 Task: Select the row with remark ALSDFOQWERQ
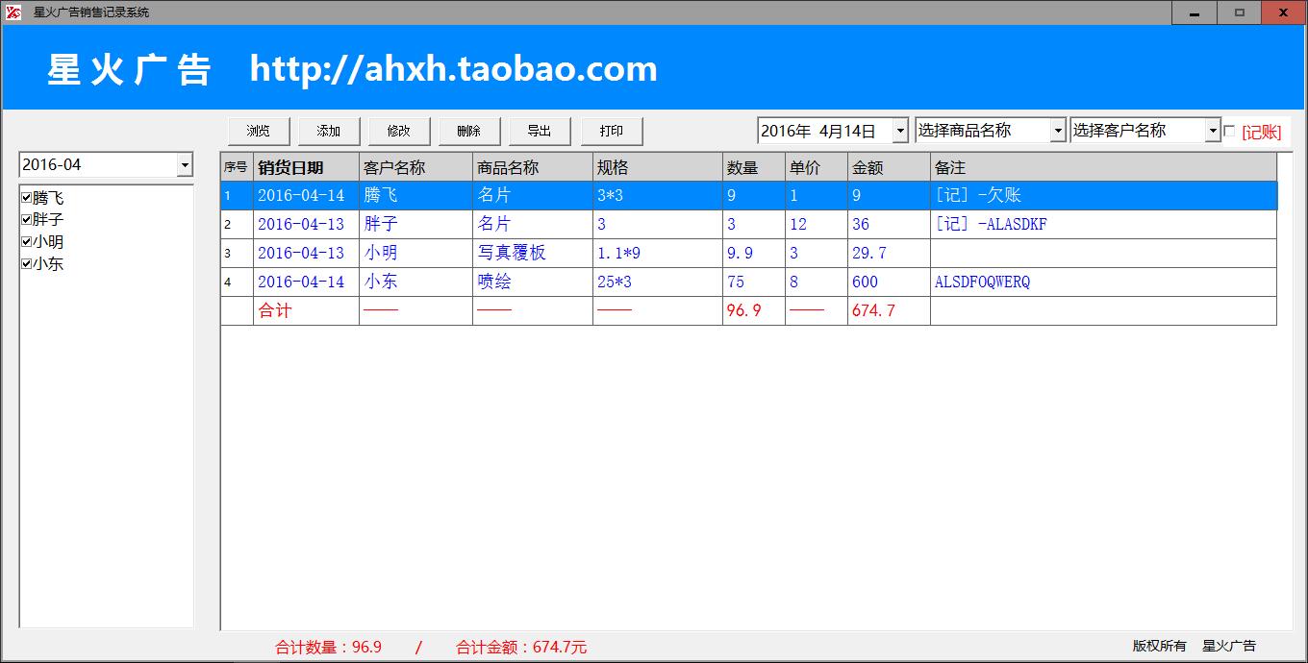coord(982,282)
